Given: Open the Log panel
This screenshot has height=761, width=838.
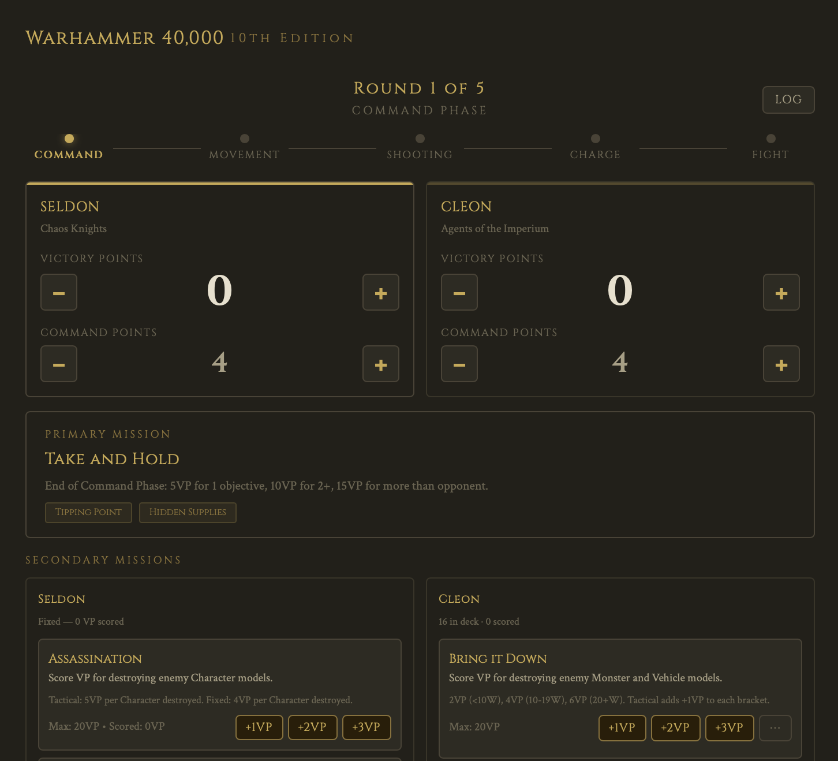Looking at the screenshot, I should click(788, 100).
